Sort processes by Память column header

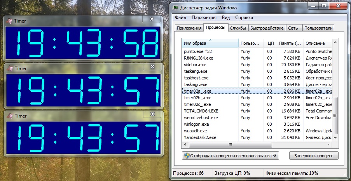coord(290,43)
